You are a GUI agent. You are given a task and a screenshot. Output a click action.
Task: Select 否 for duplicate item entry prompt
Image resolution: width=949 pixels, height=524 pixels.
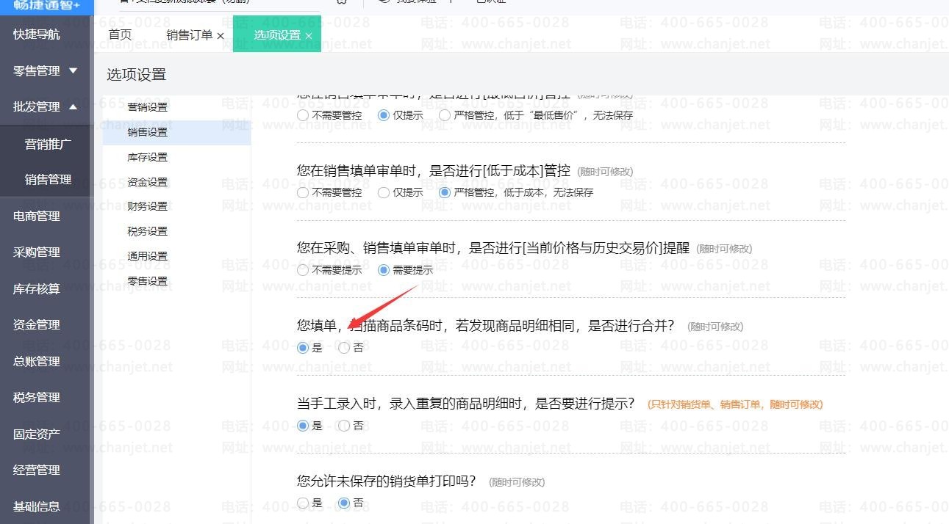(344, 426)
